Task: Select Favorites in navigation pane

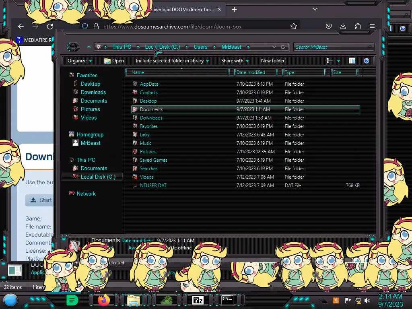Action: [87, 75]
